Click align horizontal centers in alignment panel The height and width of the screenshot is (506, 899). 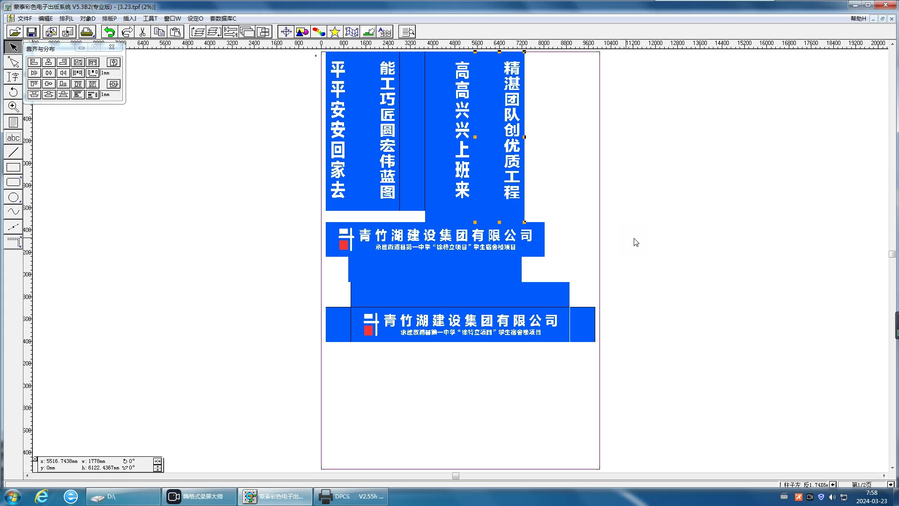[x=49, y=62]
